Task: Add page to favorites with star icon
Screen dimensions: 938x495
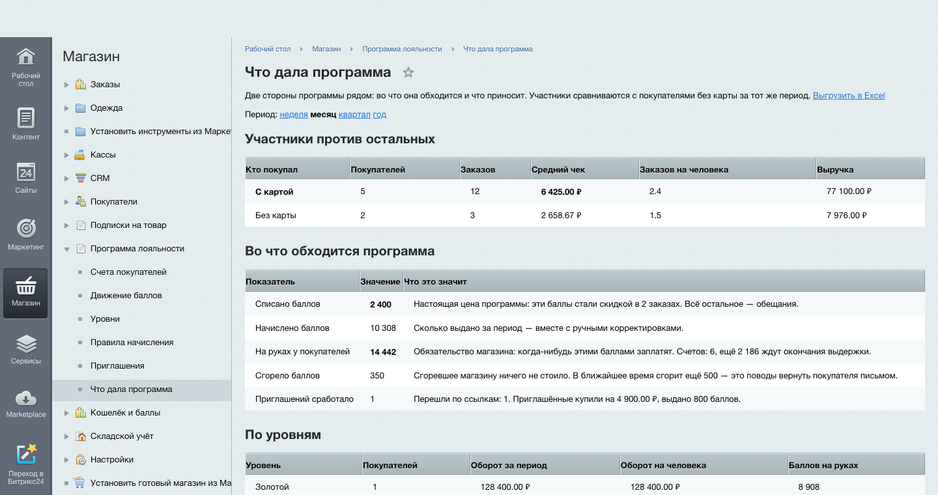Action: [408, 72]
